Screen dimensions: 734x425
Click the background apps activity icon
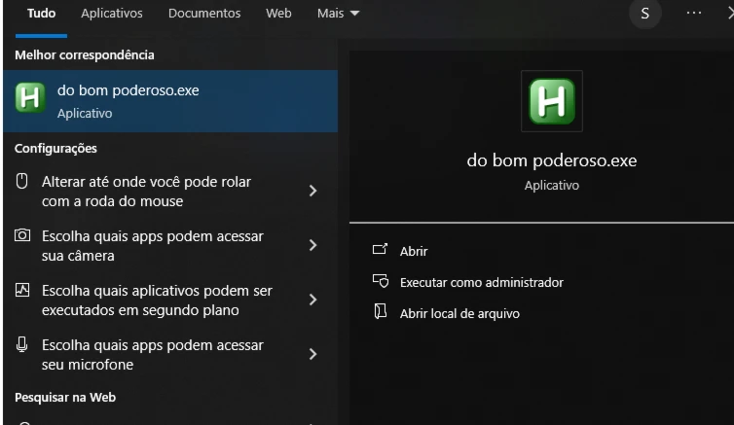point(22,290)
